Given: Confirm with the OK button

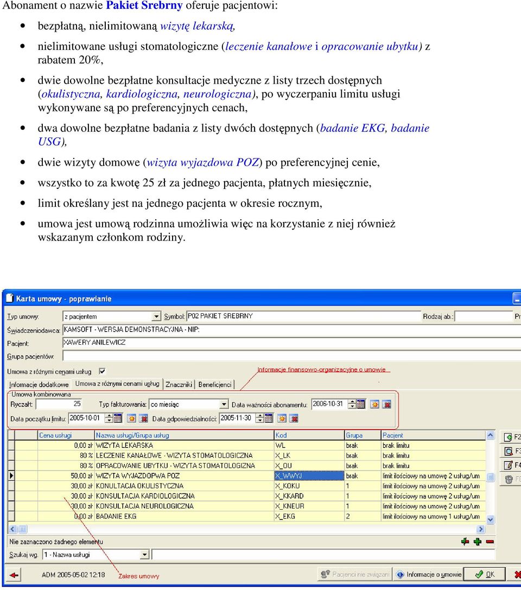Looking at the screenshot, I should click(485, 575).
